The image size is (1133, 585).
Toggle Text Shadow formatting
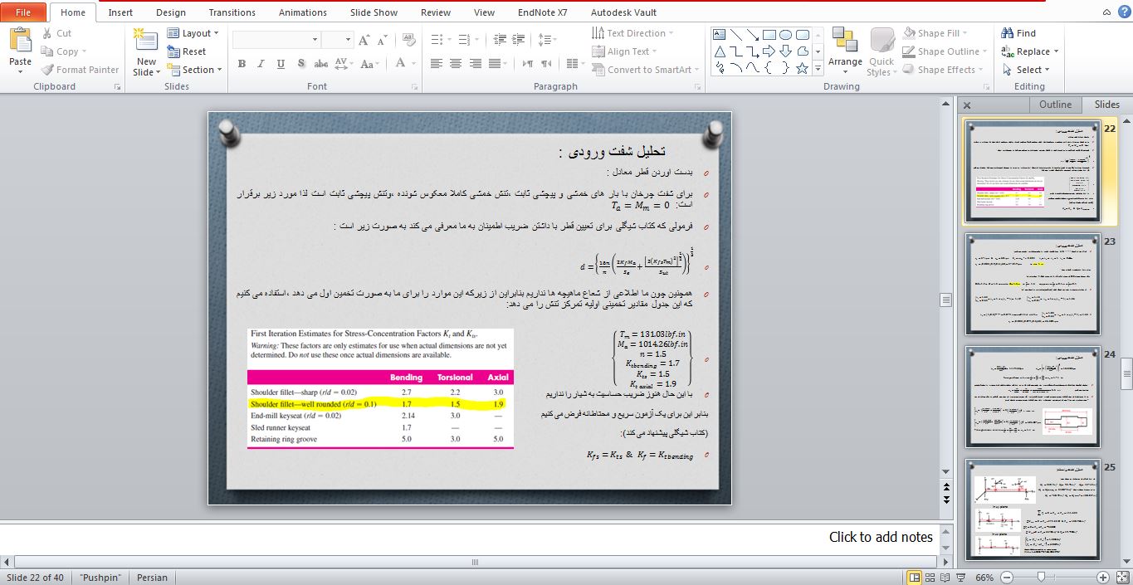click(301, 63)
